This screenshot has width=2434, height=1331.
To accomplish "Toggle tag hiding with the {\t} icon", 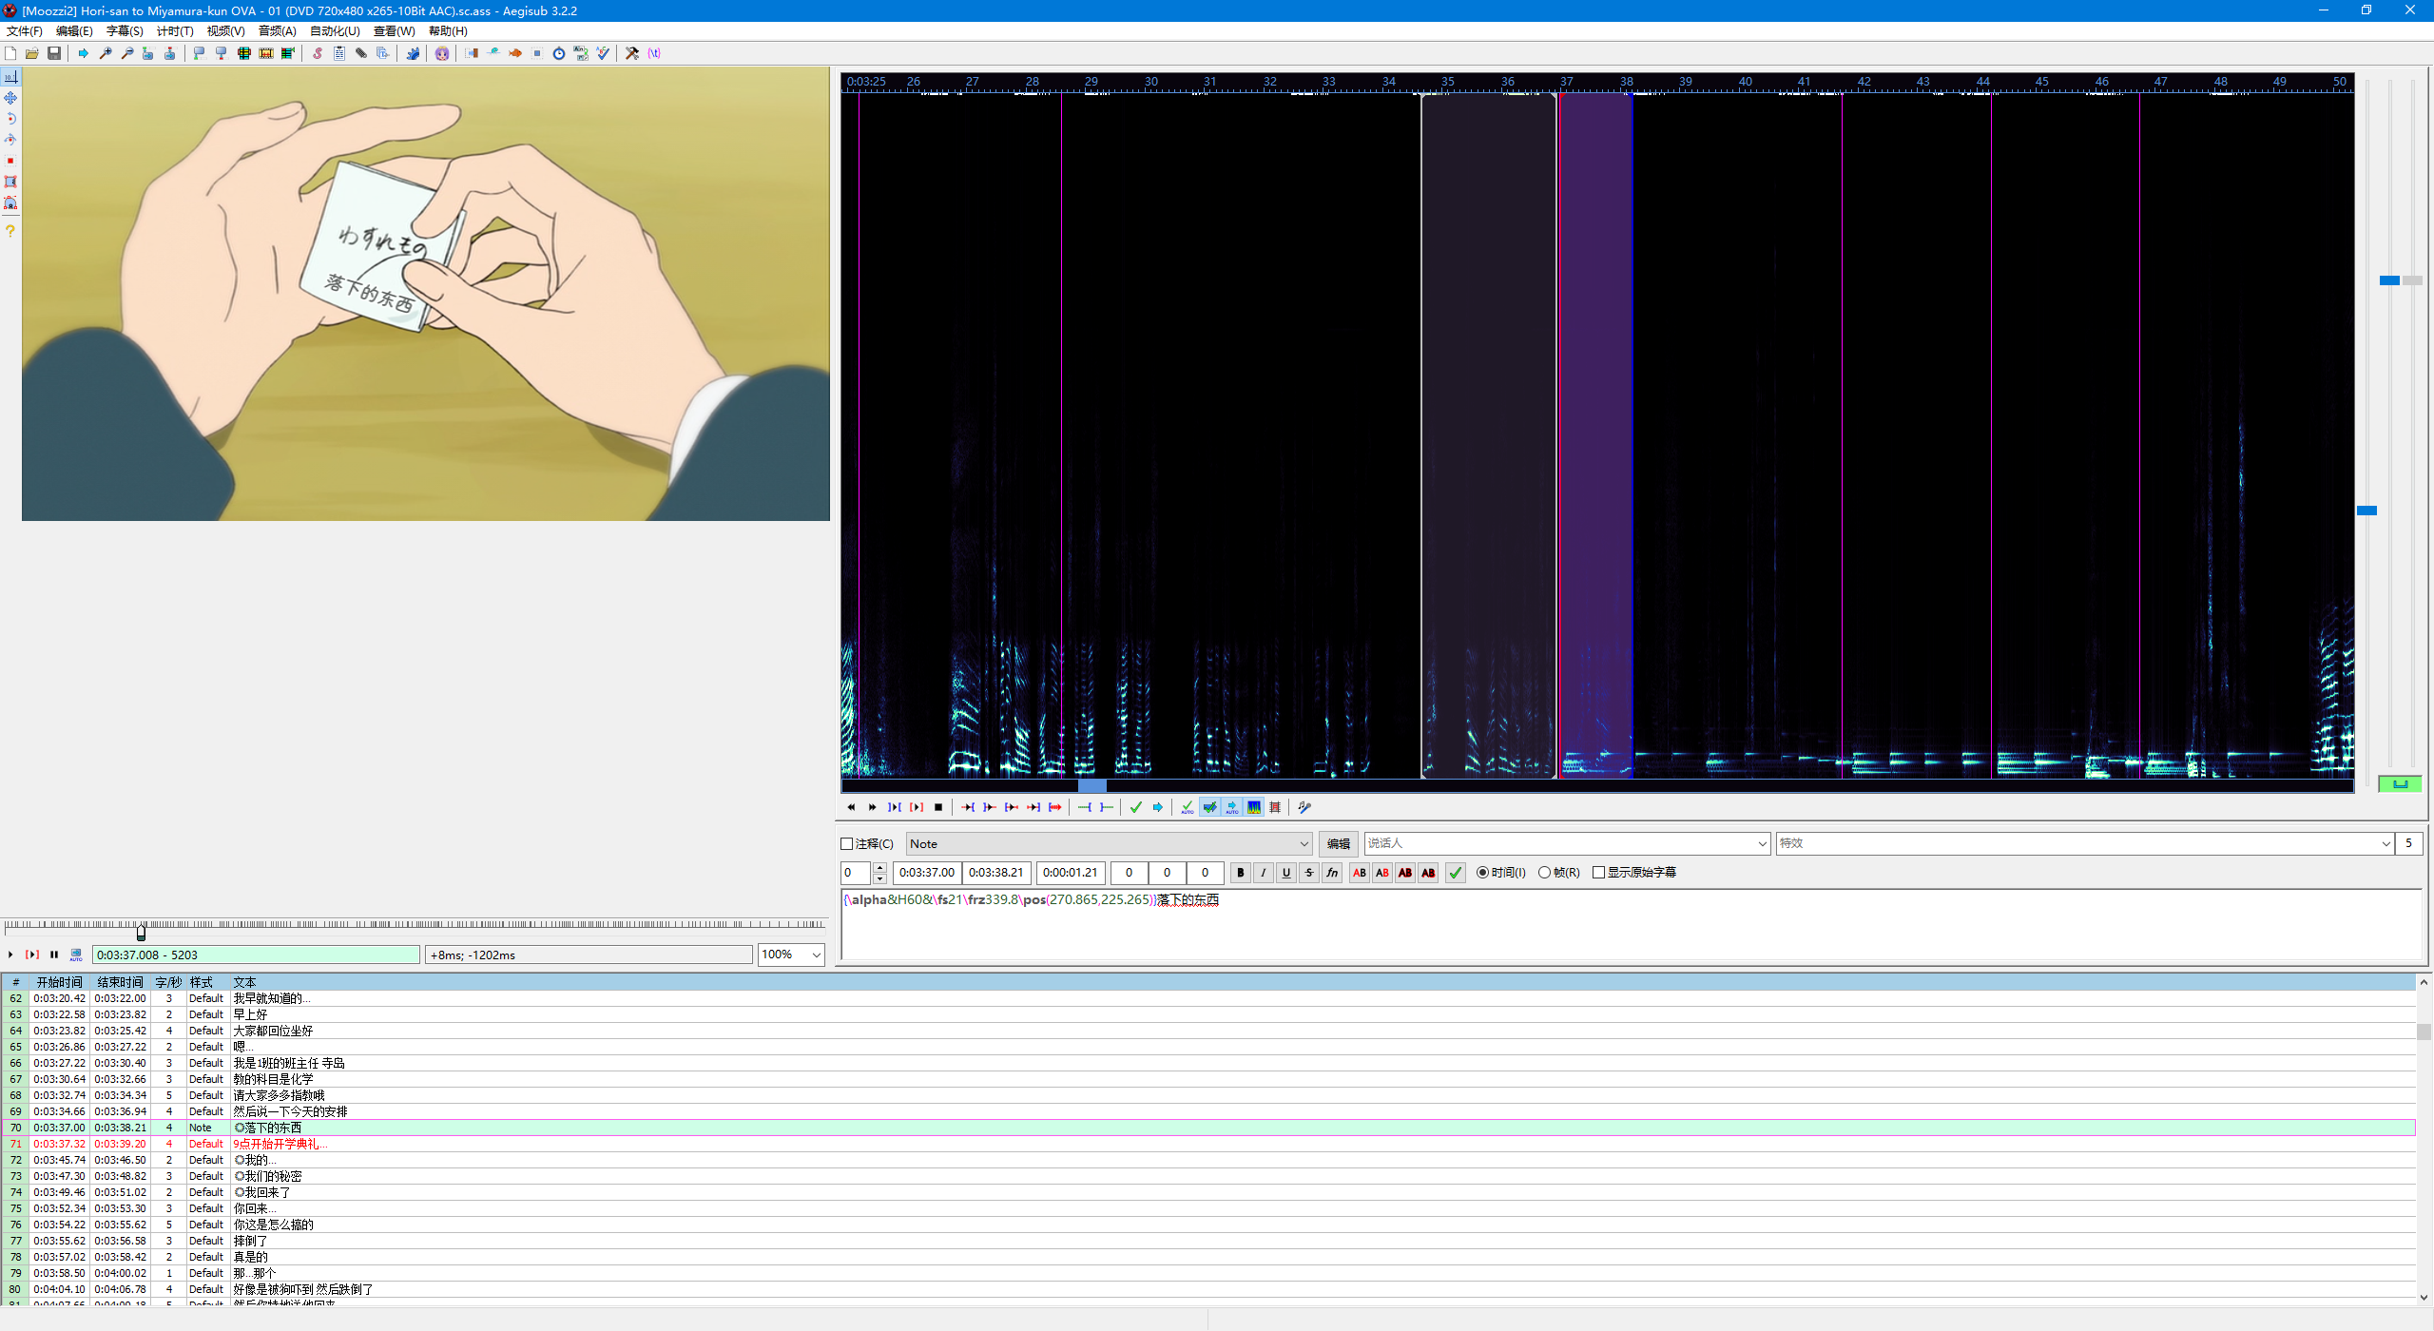I will click(x=654, y=53).
